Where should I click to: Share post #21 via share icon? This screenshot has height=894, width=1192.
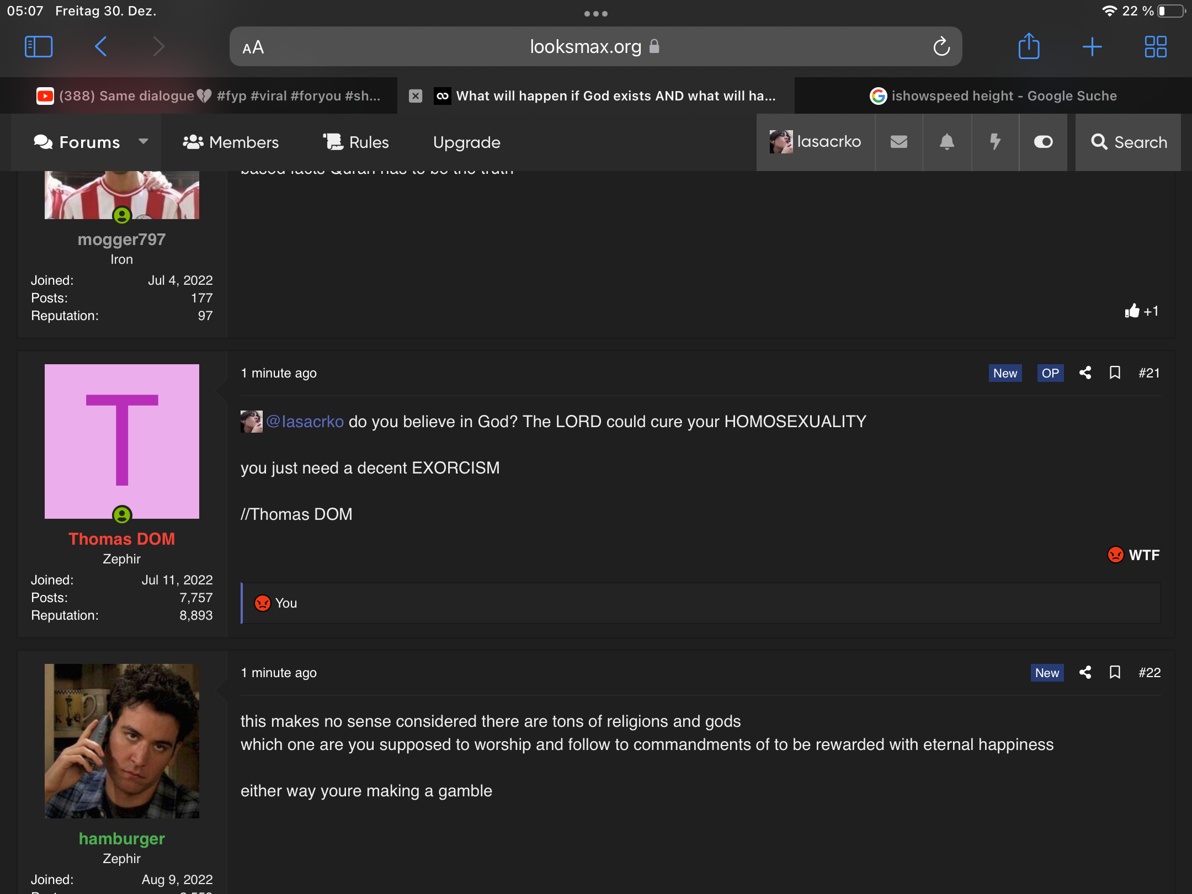pyautogui.click(x=1085, y=373)
